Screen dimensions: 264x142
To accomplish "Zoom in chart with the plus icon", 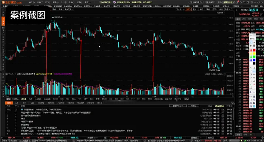I will (180, 9).
